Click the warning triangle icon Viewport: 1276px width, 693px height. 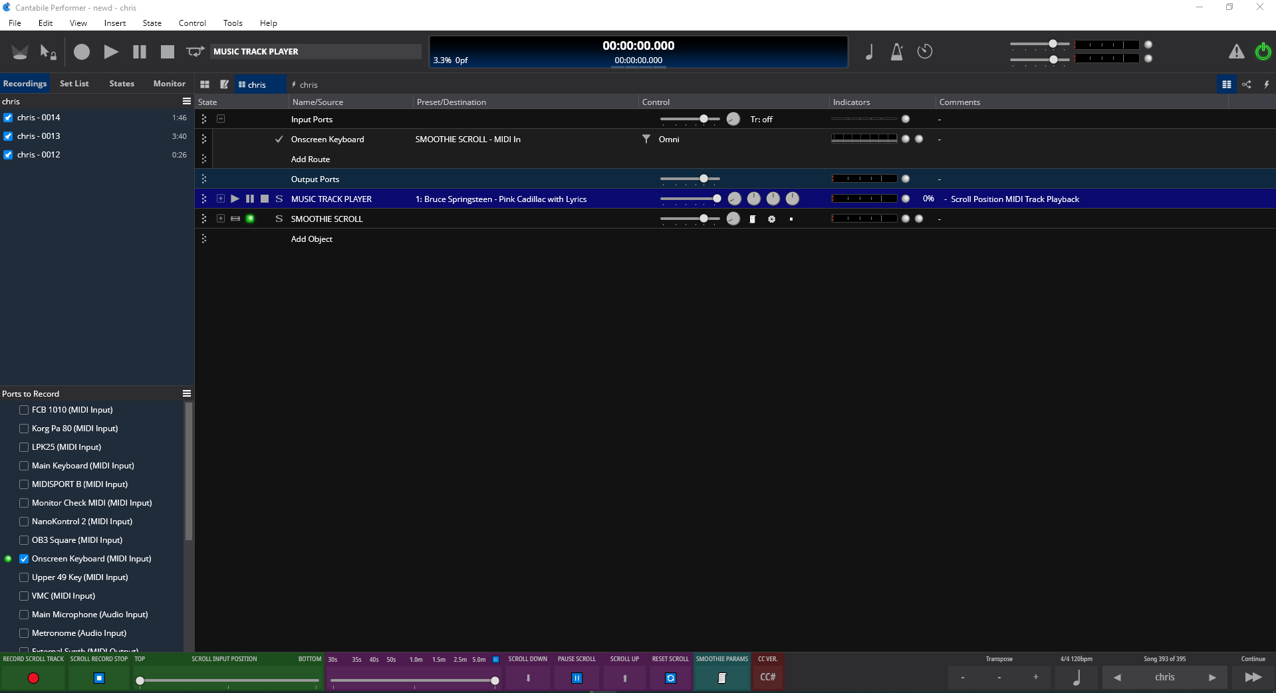1236,51
